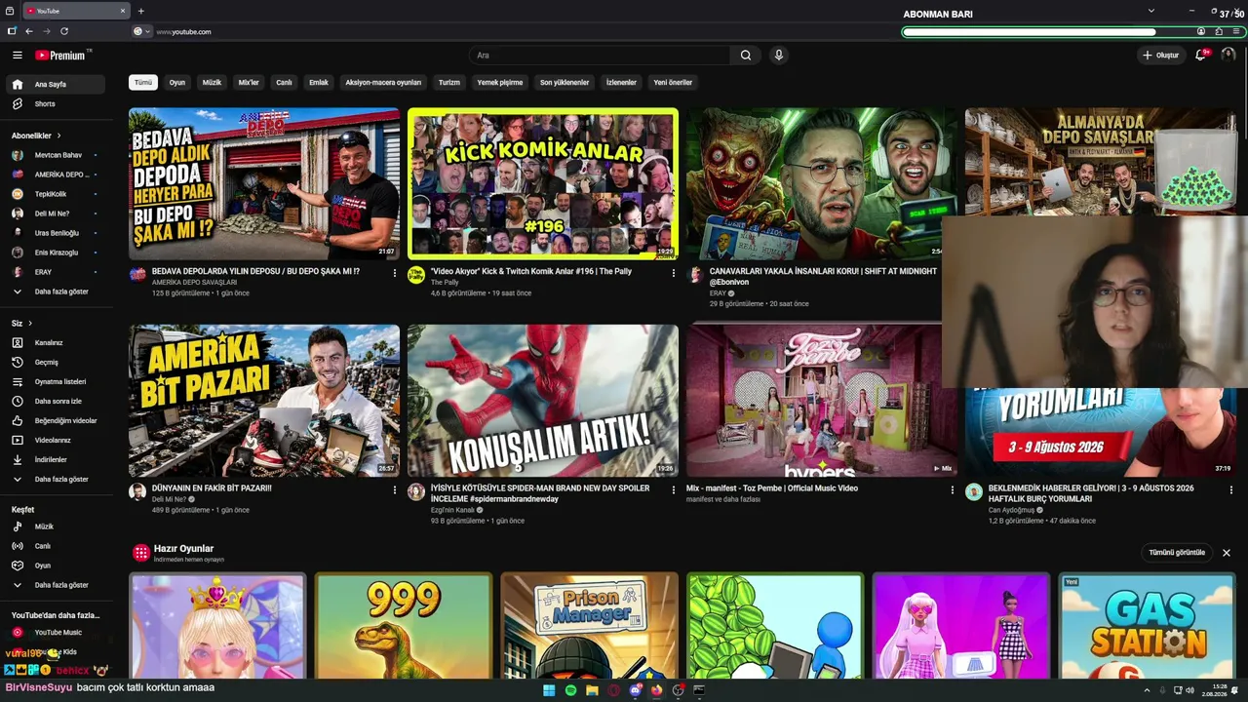Viewport: 1248px width, 702px height.
Task: Open options for Video Akıyor Kick video
Action: click(x=673, y=273)
